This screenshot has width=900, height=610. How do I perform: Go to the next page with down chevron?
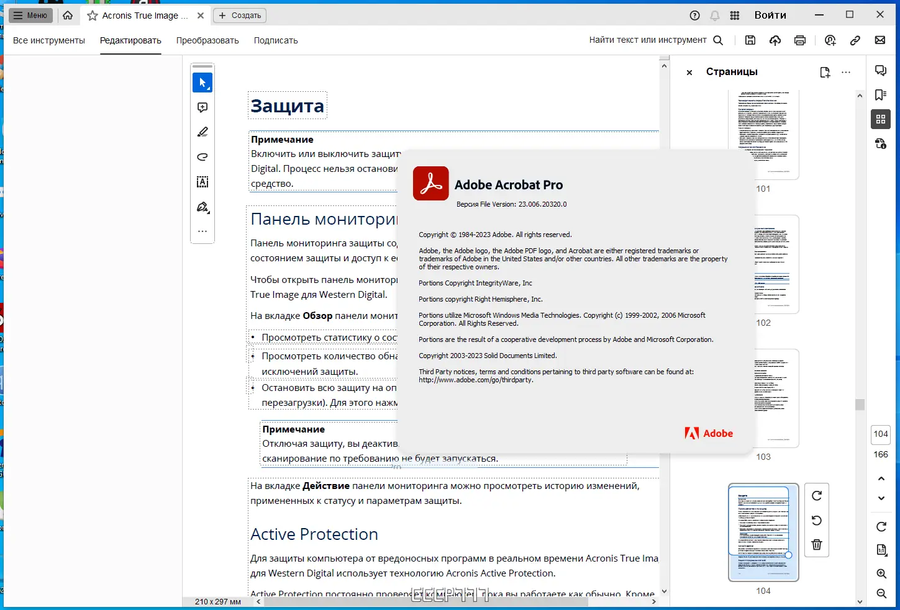point(881,498)
